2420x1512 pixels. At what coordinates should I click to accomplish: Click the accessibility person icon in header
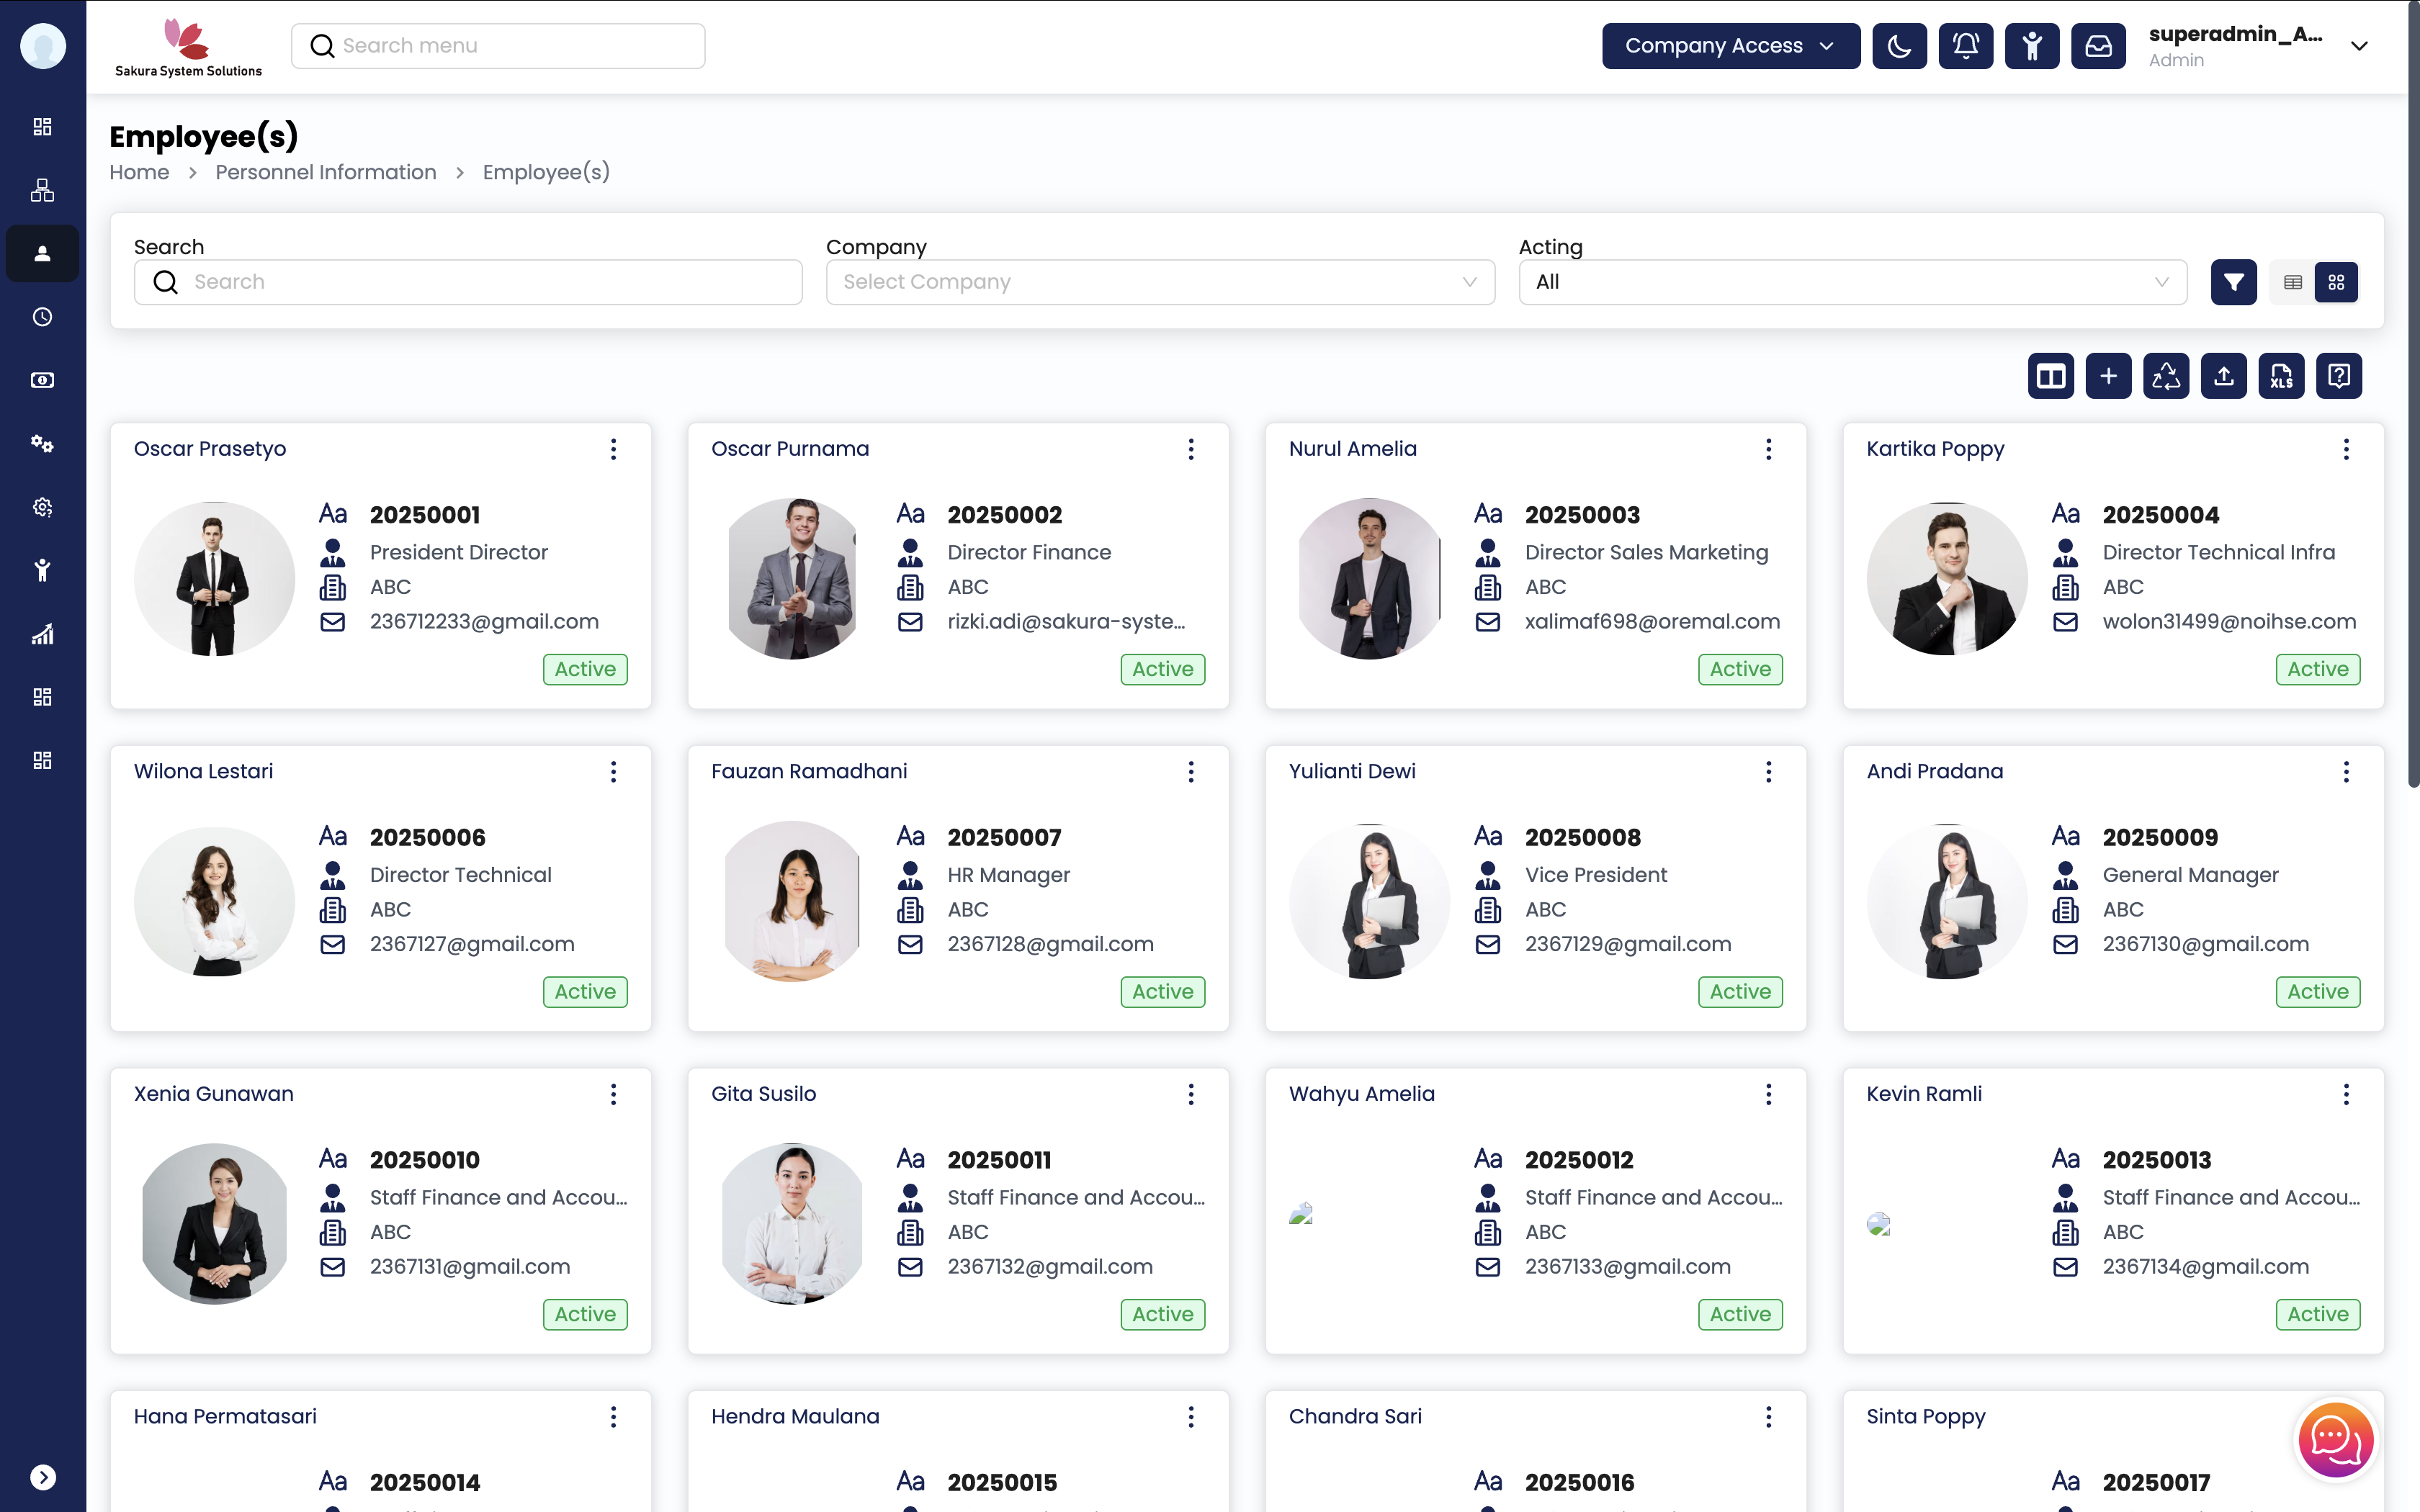(2032, 46)
